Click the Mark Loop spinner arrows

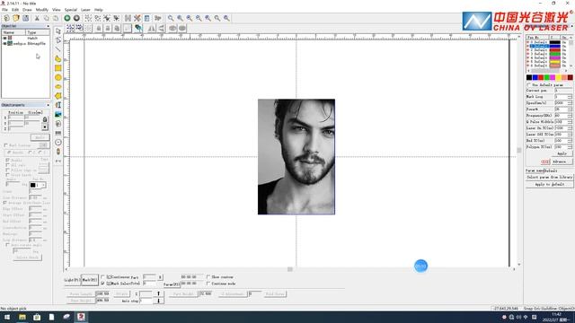pyautogui.click(x=570, y=97)
